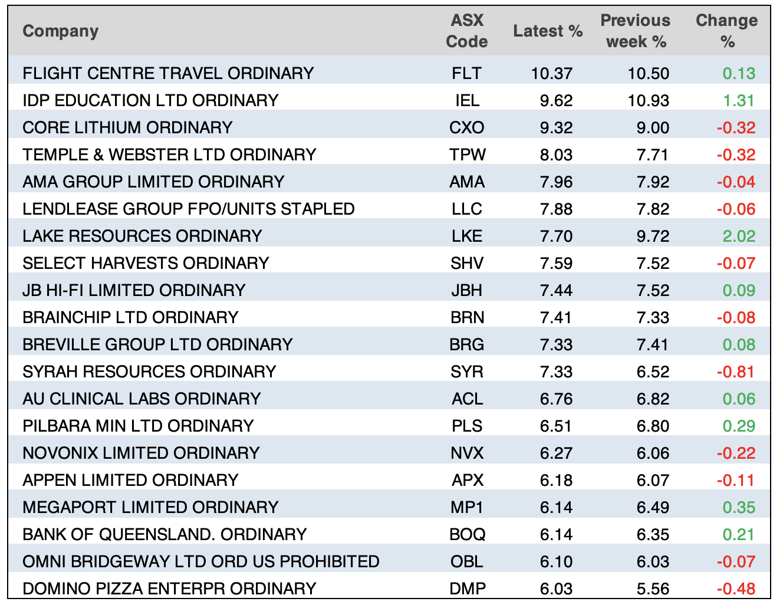
Task: Click AMA Group's latest value 7.96
Action: click(556, 182)
